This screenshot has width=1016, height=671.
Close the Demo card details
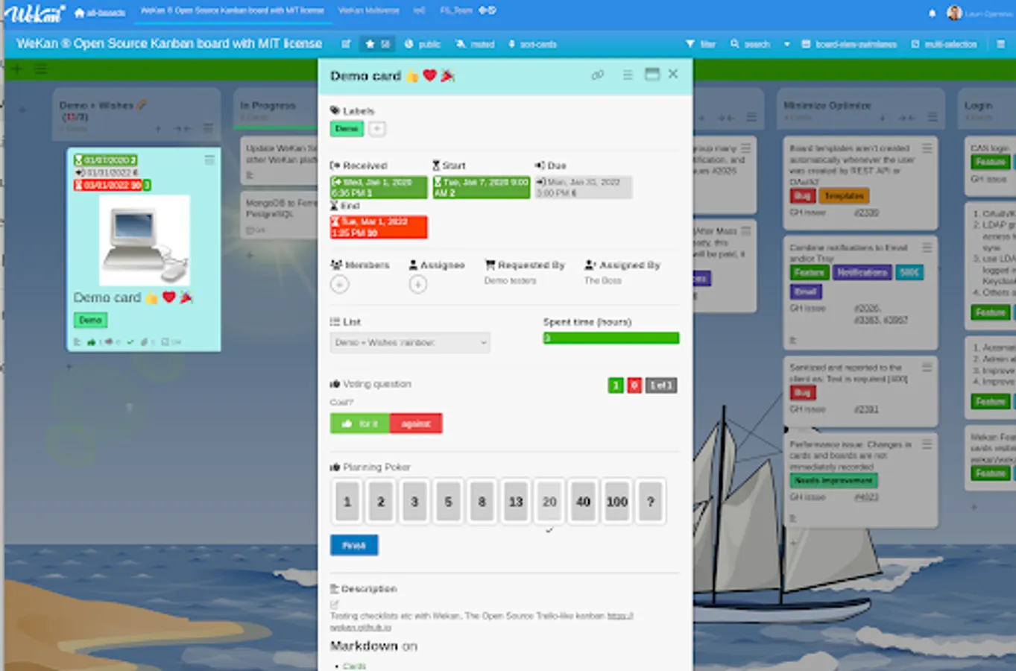(x=673, y=74)
